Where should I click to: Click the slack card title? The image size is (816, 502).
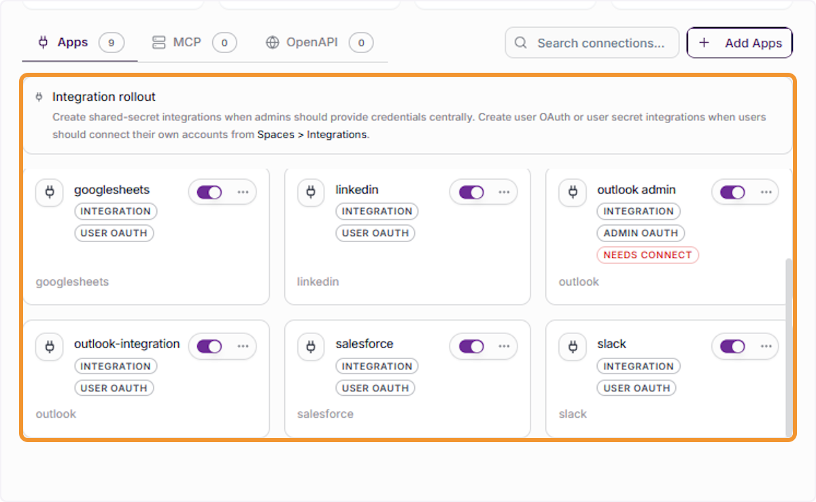point(611,344)
